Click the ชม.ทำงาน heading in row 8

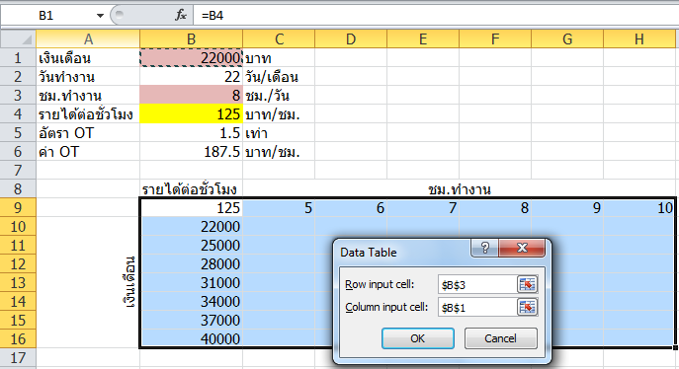[460, 189]
